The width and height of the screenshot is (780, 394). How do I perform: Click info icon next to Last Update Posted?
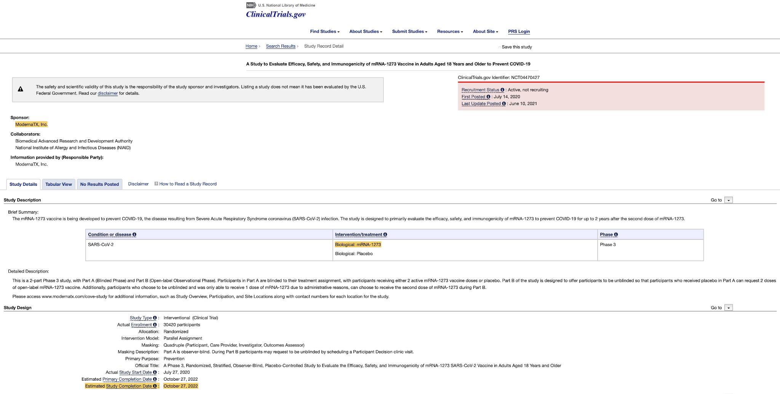[x=504, y=104]
